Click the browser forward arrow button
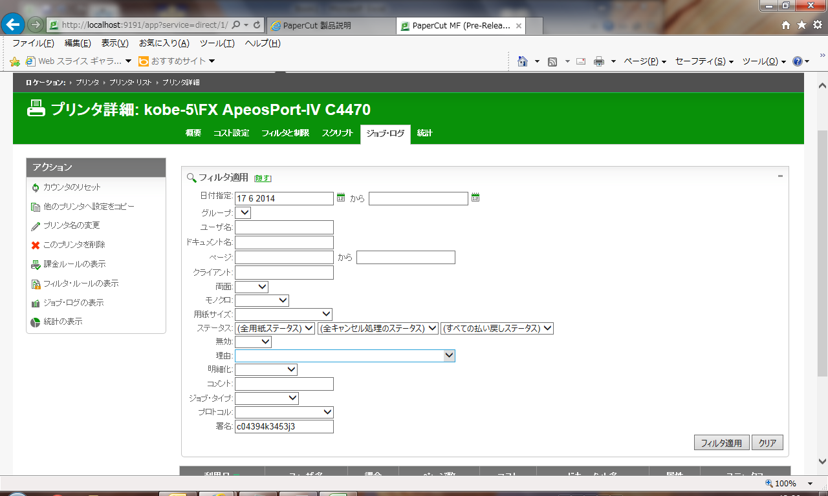Viewport: 828px width, 496px height. tap(36, 25)
